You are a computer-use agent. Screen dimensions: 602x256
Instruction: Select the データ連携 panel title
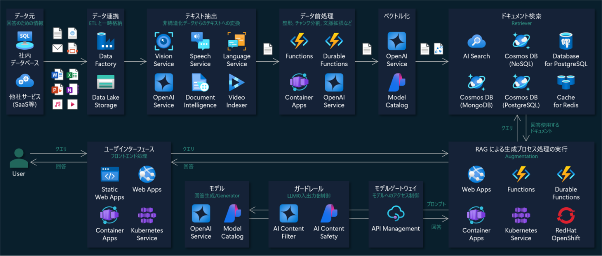coord(105,16)
